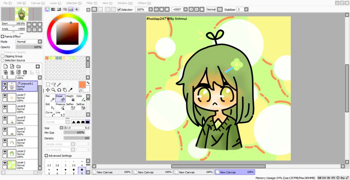The height and width of the screenshot is (180, 350).
Task: Select the Pressure tool
Action: pos(60,106)
